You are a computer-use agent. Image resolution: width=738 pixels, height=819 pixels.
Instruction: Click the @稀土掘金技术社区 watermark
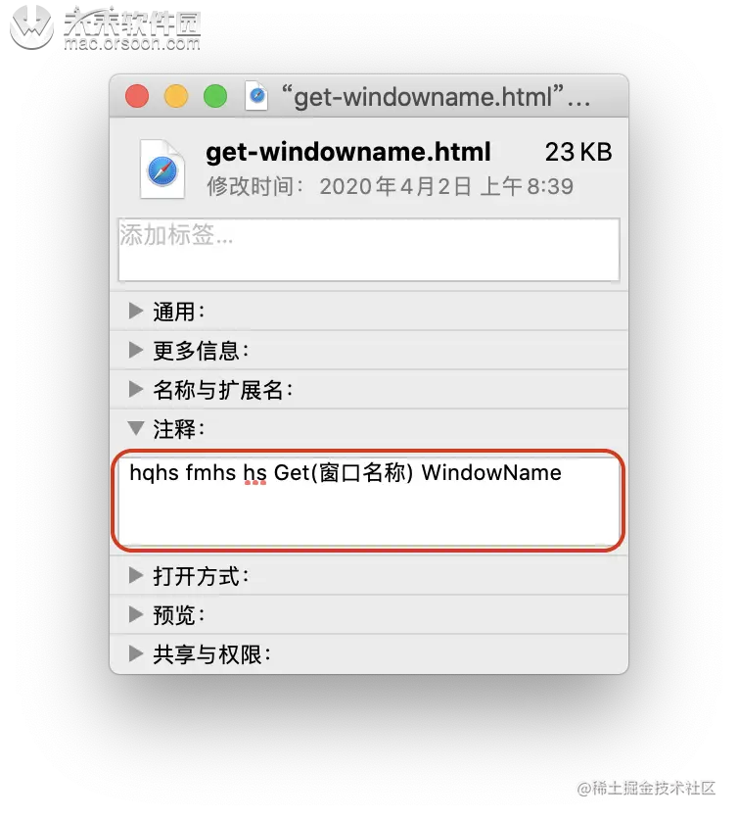[646, 788]
